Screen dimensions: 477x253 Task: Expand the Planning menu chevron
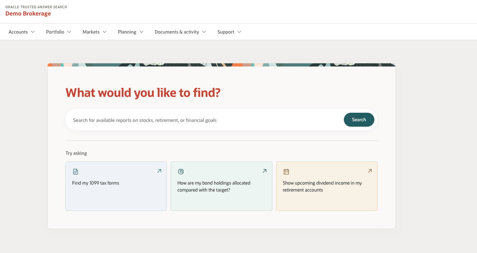tap(141, 32)
